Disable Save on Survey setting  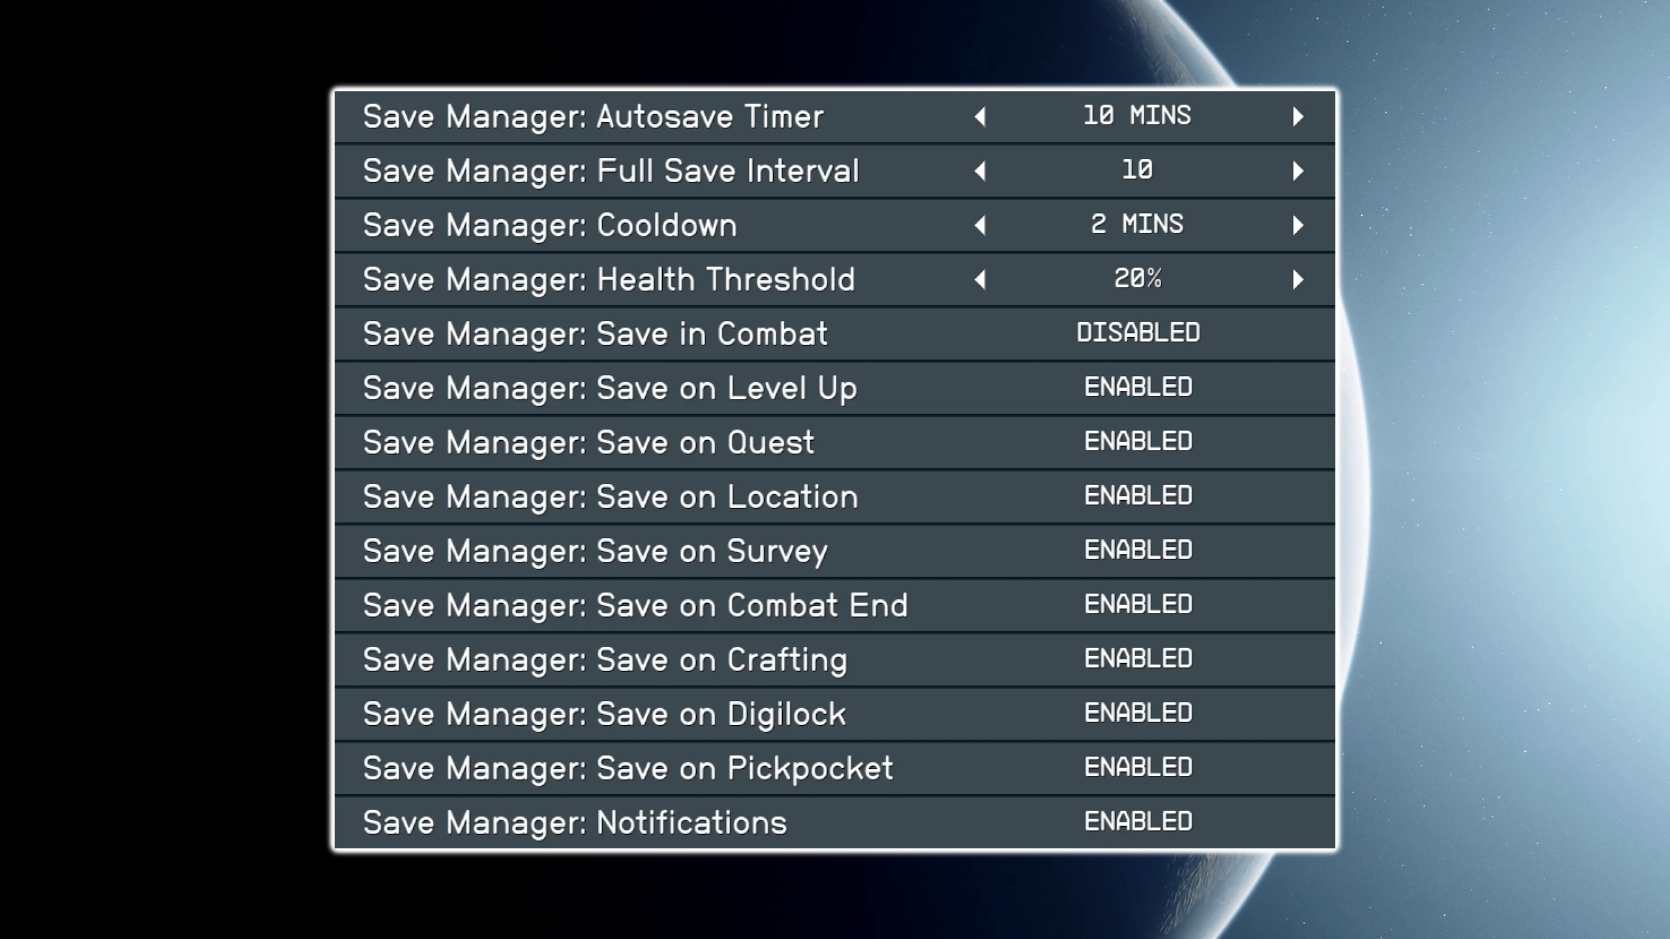[1138, 550]
